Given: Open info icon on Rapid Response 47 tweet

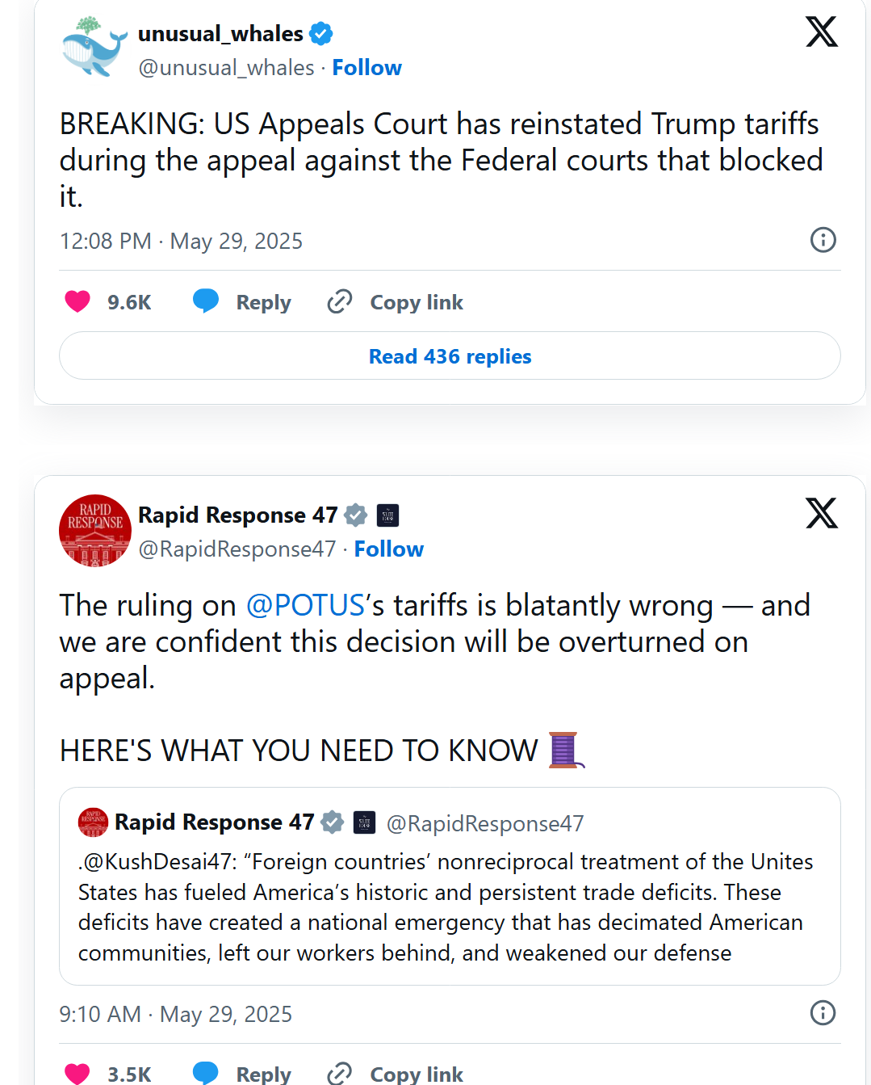Looking at the screenshot, I should [823, 1013].
